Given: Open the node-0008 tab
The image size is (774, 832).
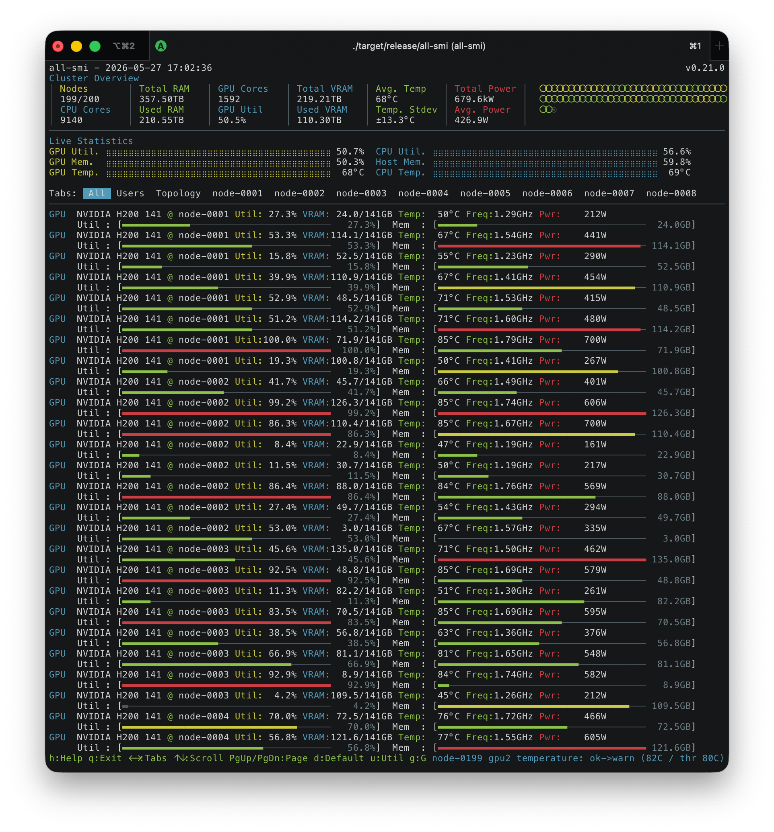Looking at the screenshot, I should tap(671, 194).
